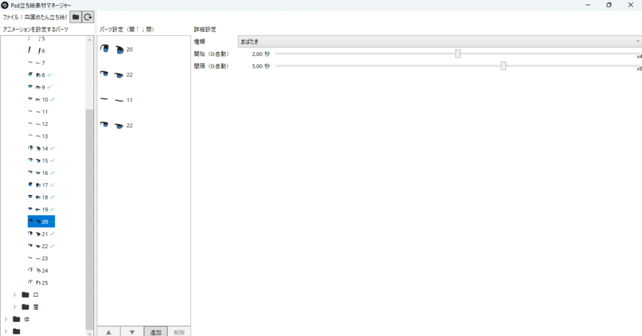This screenshot has height=336, width=642.
Task: Select the 眉 folder icon in the tree
Action: (26, 307)
